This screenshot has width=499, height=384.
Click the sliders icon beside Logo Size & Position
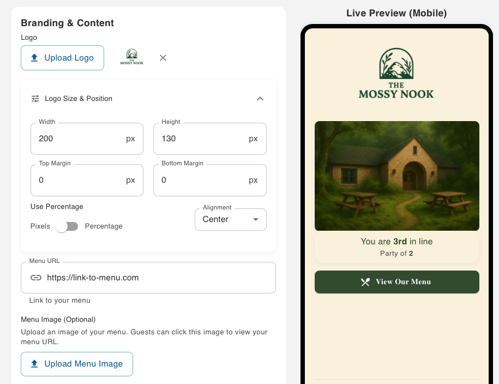35,99
